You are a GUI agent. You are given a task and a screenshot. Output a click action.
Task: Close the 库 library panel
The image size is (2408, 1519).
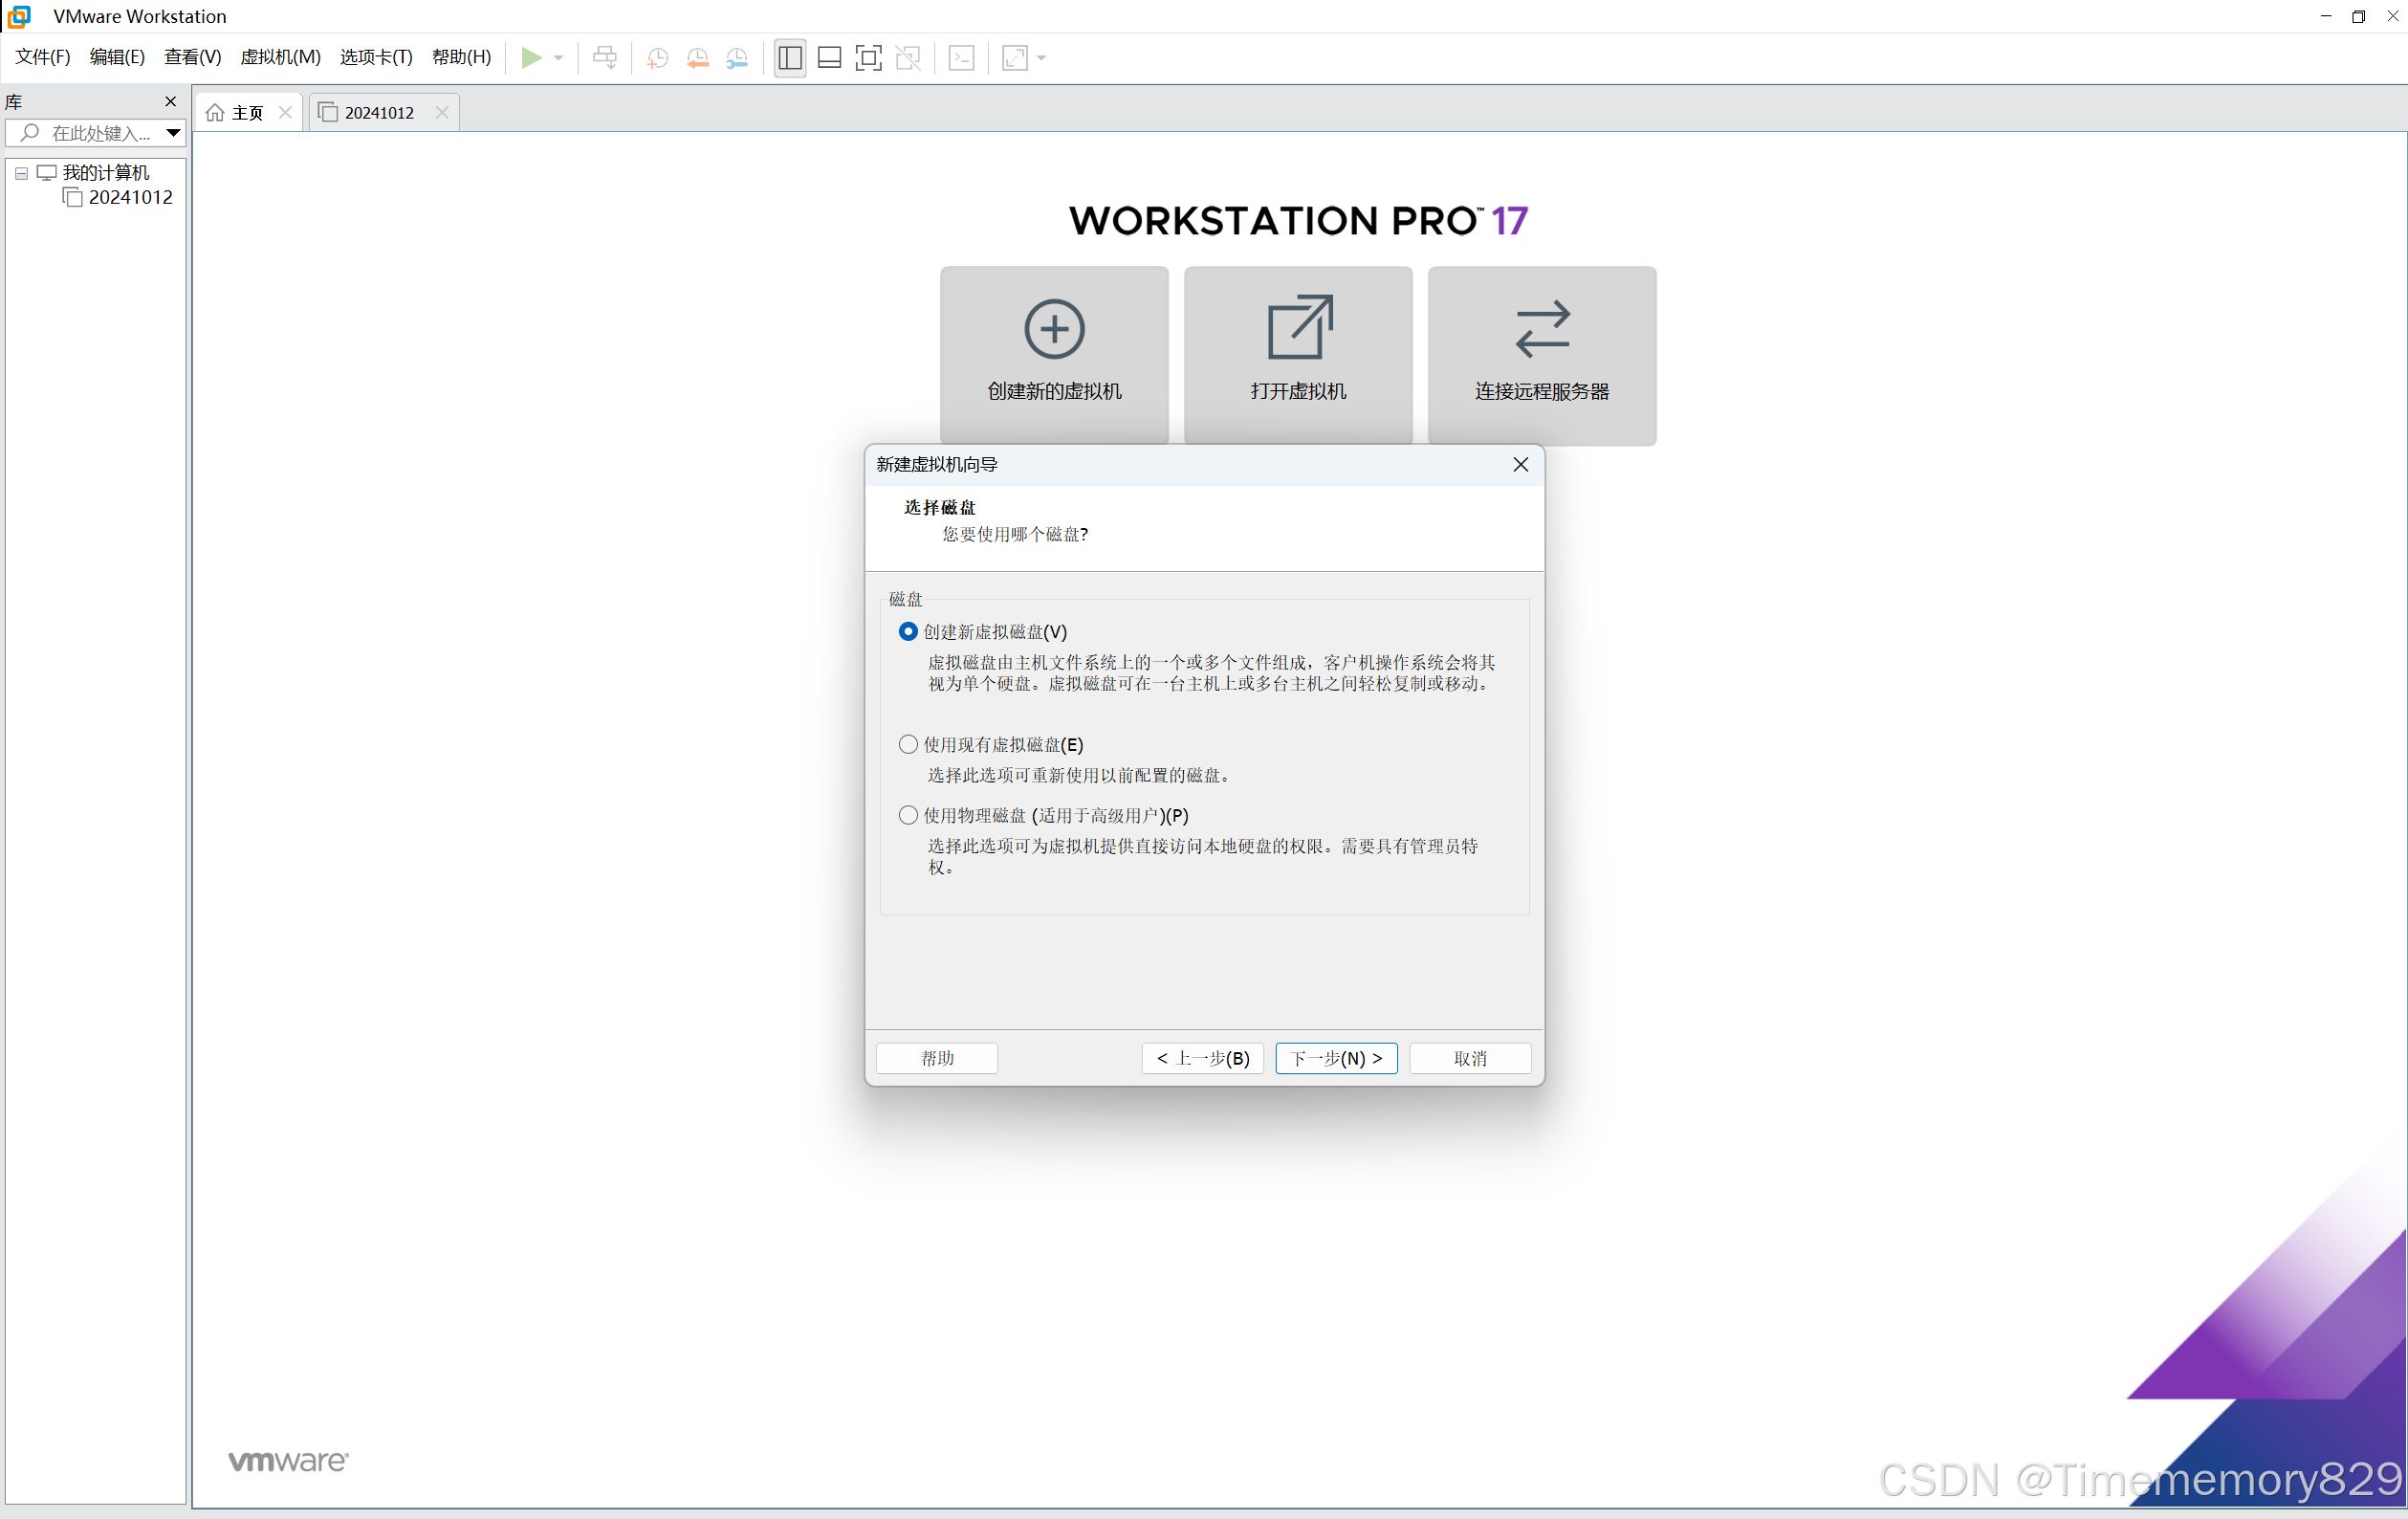click(x=170, y=101)
